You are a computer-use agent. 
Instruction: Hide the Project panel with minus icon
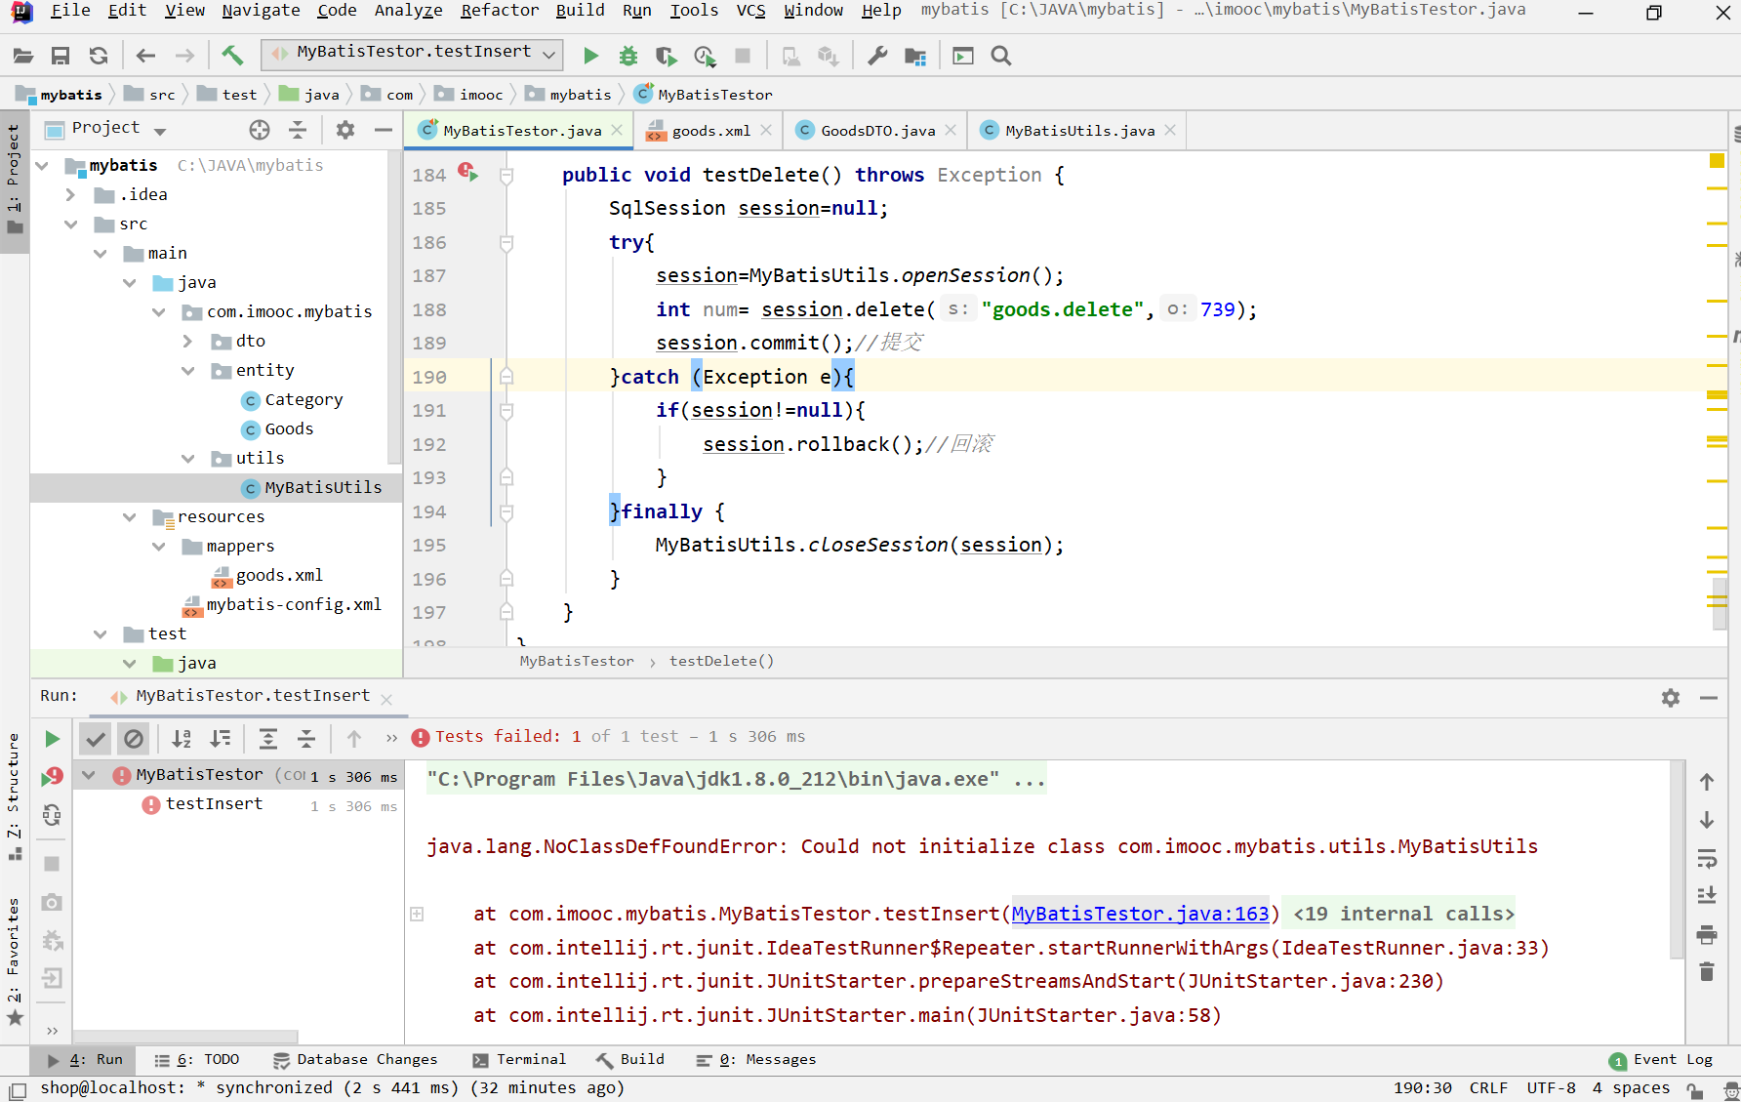(384, 129)
